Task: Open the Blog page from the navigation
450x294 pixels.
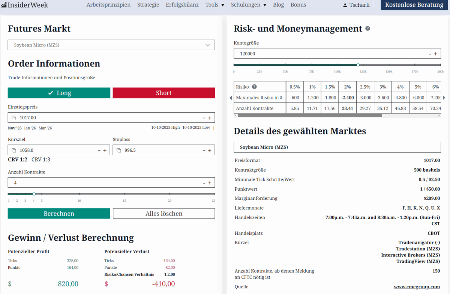Action: pyautogui.click(x=278, y=5)
